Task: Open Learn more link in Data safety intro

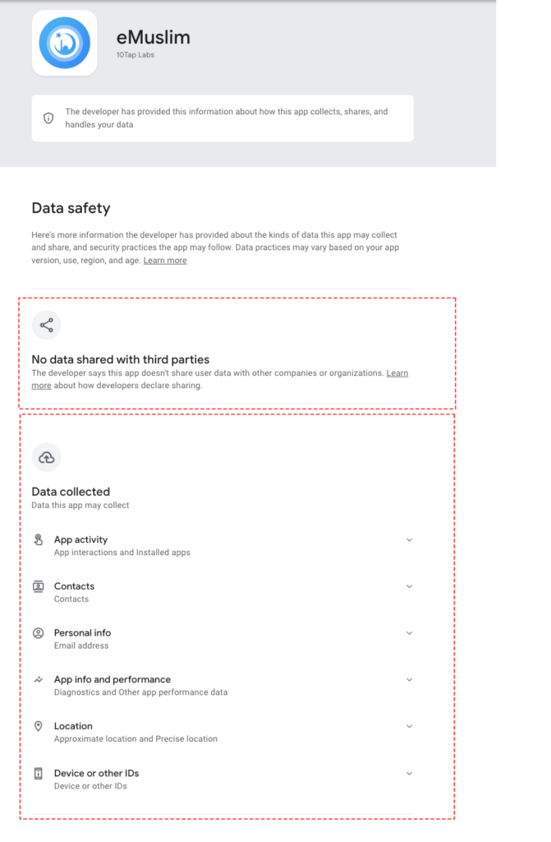Action: point(165,261)
